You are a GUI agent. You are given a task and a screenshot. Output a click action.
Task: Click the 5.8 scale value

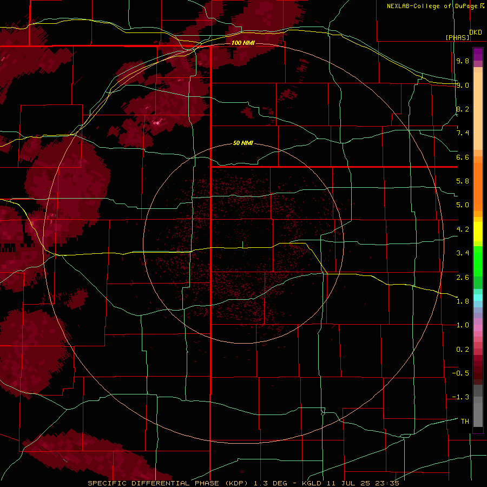(463, 181)
